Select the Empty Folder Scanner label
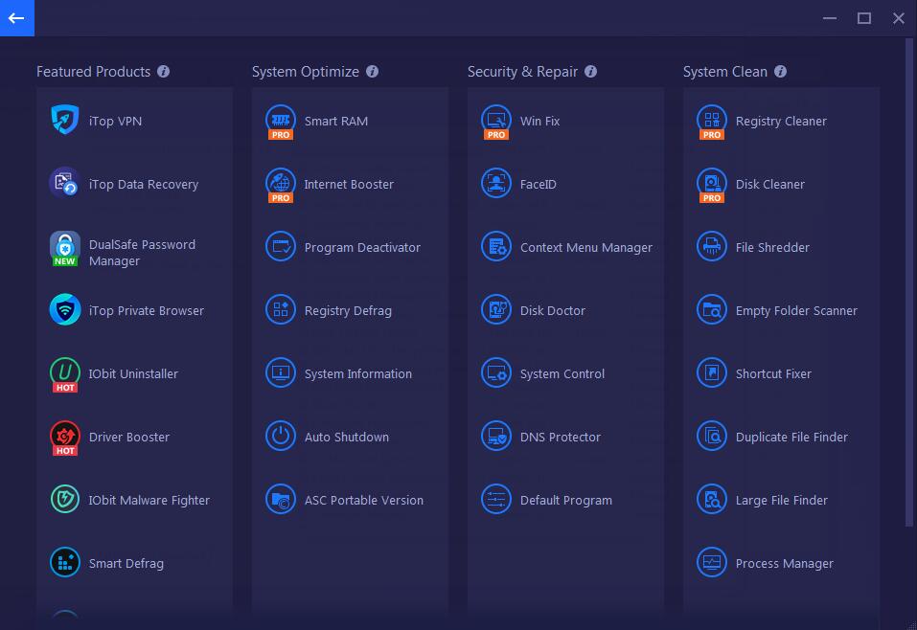The width and height of the screenshot is (917, 630). tap(796, 311)
